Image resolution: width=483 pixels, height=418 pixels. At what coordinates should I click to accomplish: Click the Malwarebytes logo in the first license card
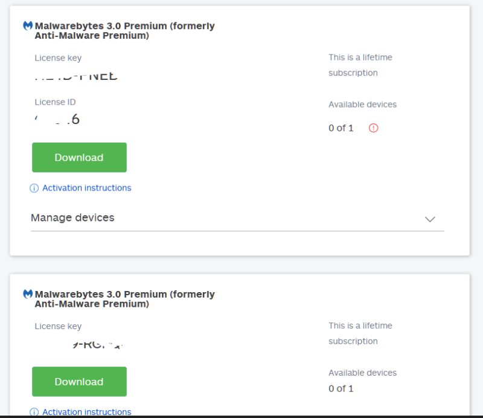28,26
